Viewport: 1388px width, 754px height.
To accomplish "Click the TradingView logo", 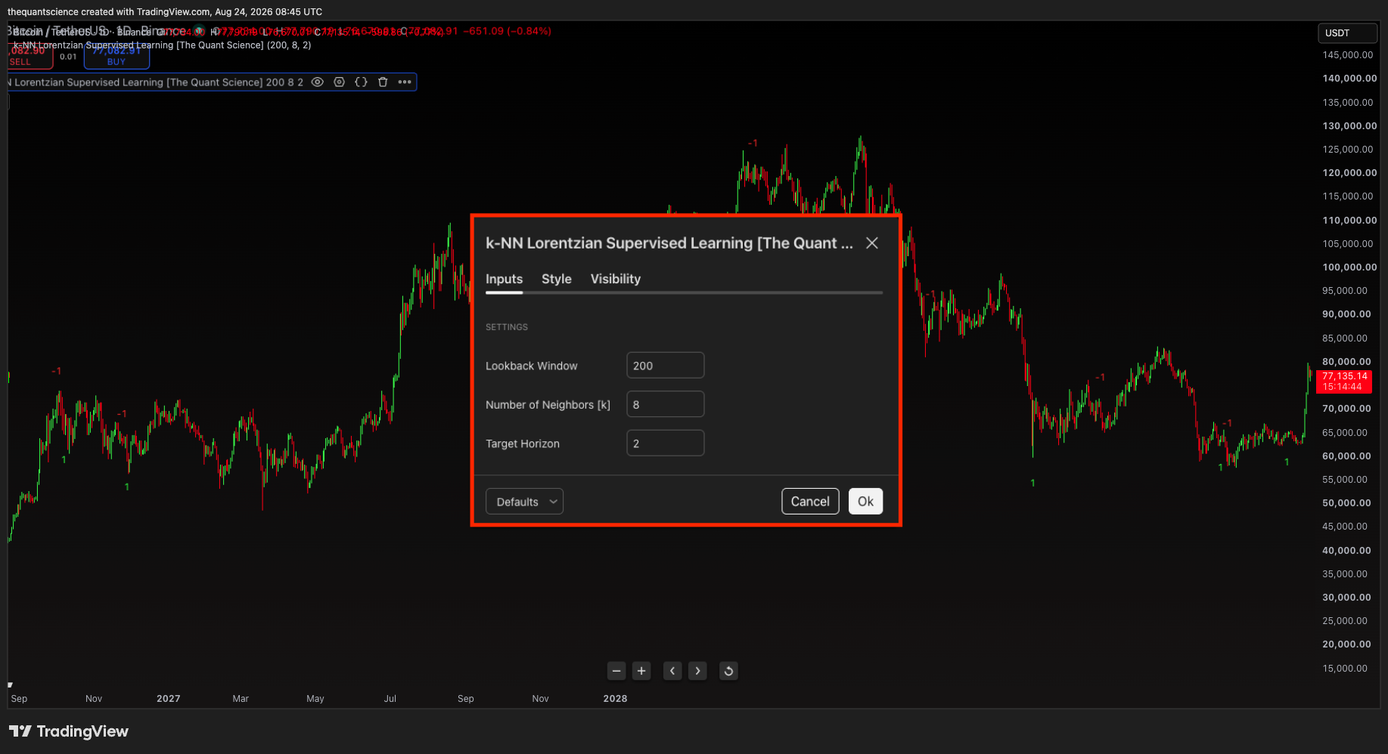I will click(x=69, y=731).
